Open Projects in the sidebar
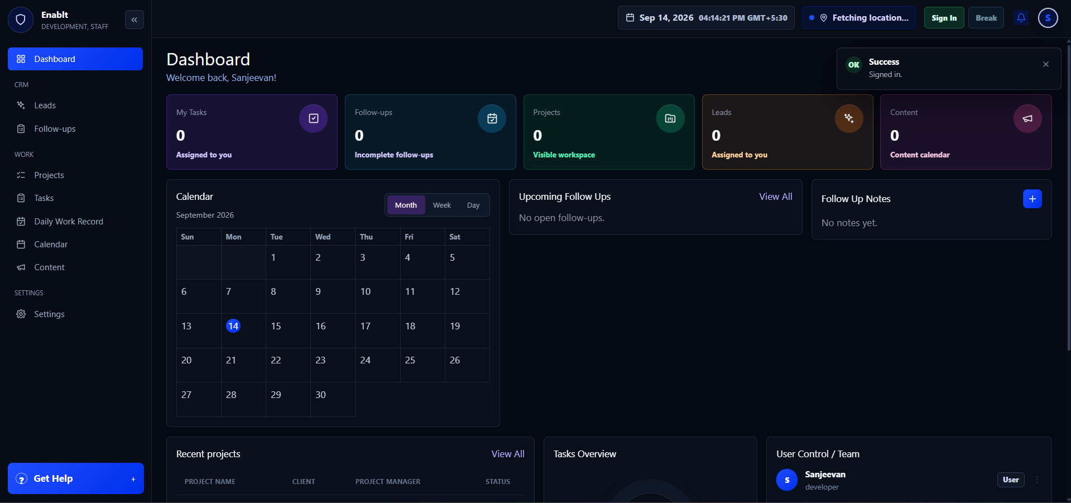Screen dimensions: 1071x503 click(x=75, y=175)
